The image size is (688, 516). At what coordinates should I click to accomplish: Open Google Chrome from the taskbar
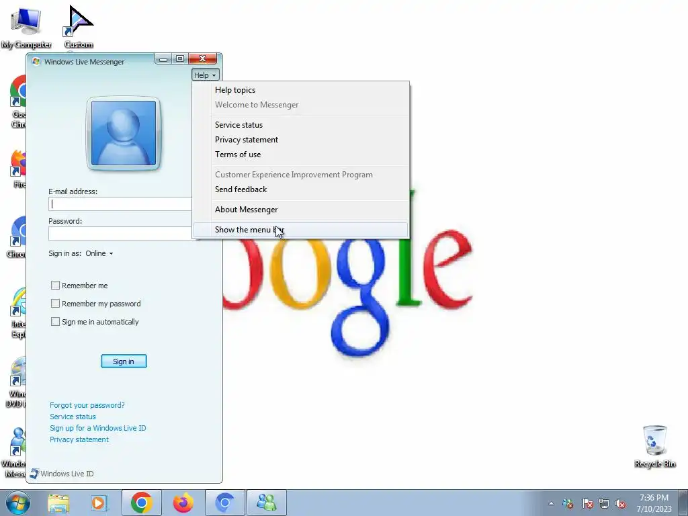coord(141,503)
